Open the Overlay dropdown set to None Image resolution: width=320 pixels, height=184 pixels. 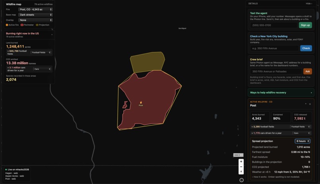(35, 20)
